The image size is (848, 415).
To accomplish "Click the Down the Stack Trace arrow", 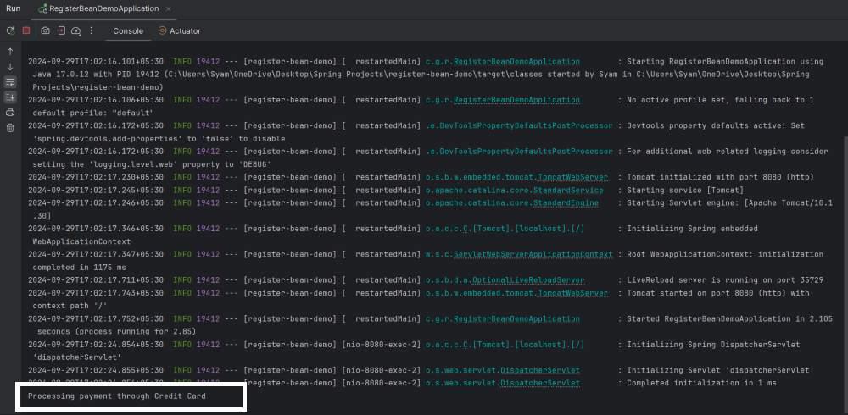I will pos(10,67).
